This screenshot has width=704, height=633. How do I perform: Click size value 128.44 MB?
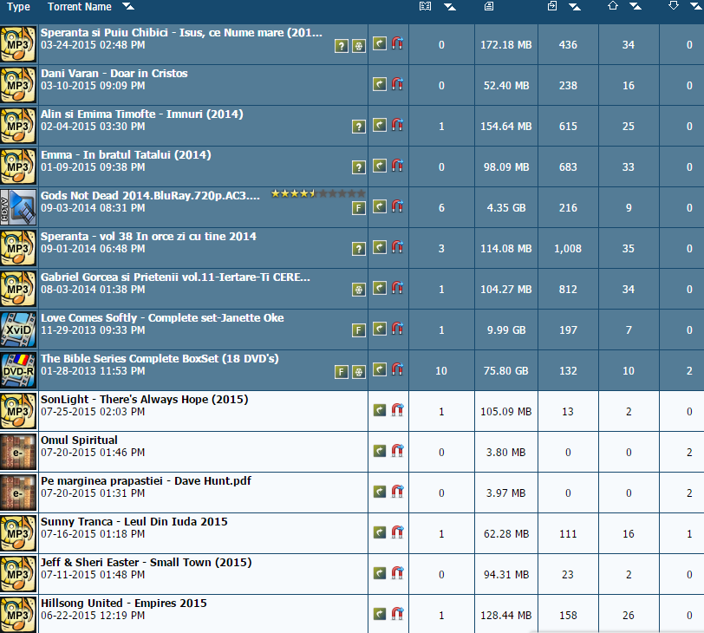pyautogui.click(x=506, y=616)
